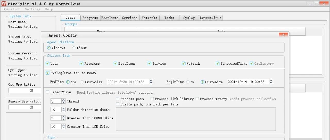Click the custom path text area
330x140 pixels.
[196, 119]
